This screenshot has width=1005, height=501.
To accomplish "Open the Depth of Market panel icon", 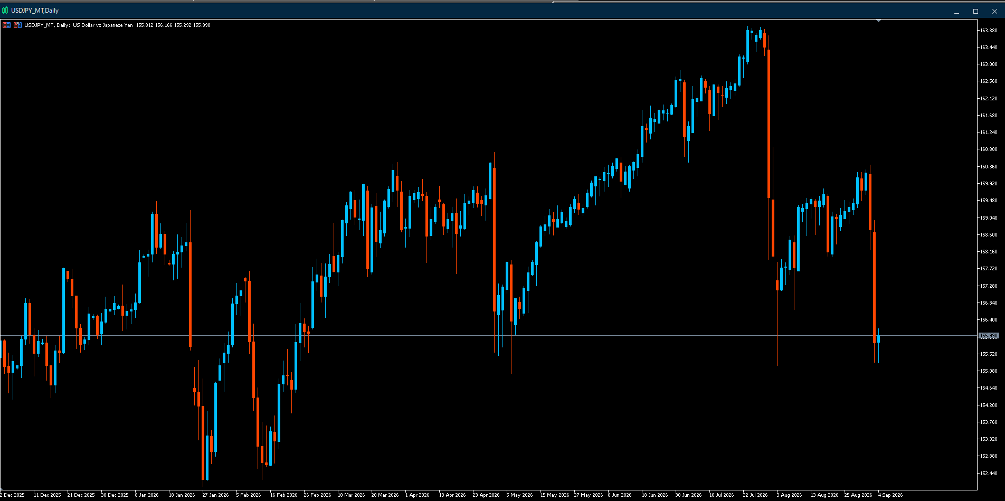I will coord(6,25).
